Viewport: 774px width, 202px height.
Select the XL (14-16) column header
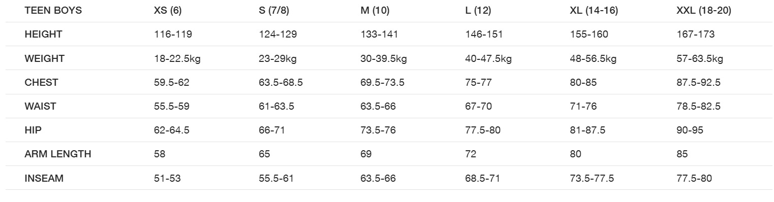594,11
